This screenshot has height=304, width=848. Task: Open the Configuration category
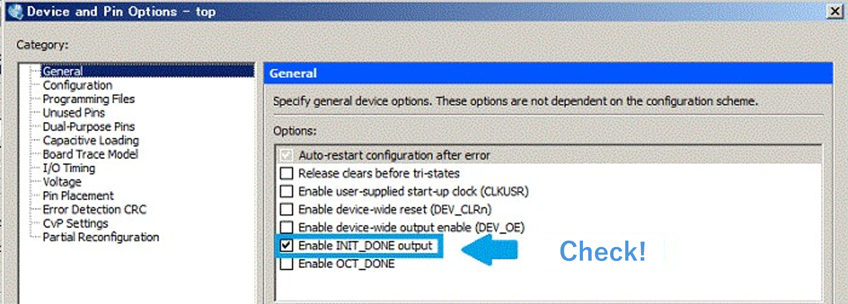tap(78, 85)
